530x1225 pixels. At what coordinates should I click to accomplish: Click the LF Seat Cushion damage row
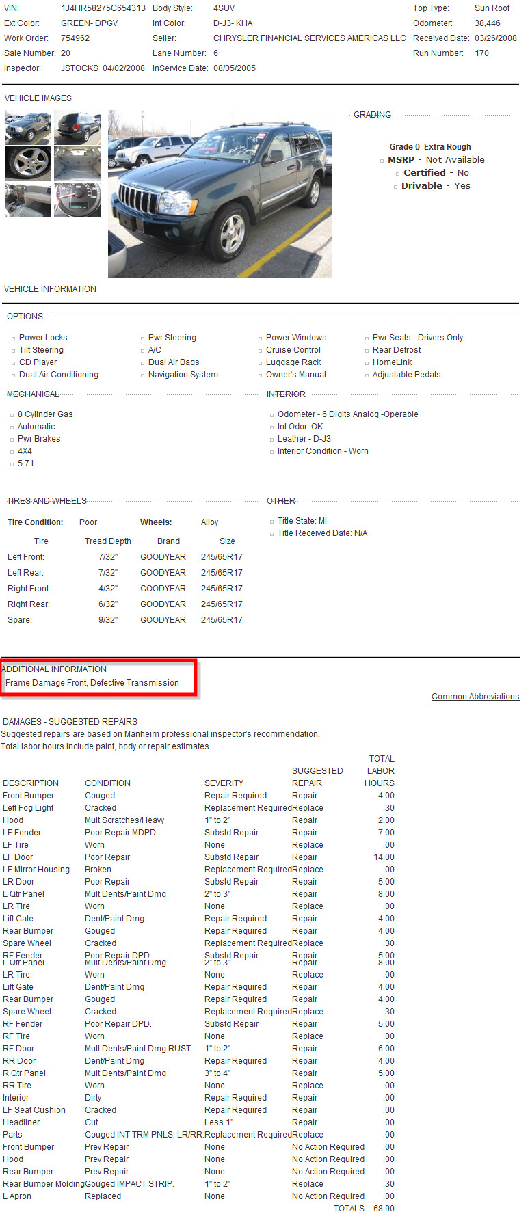tap(198, 1110)
